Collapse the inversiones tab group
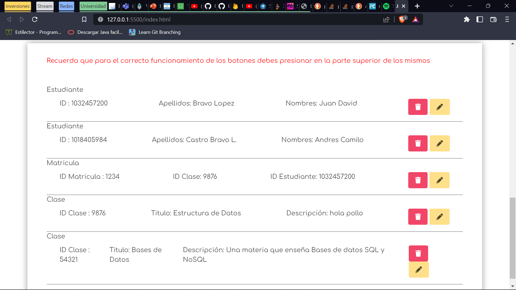Image resolution: width=516 pixels, height=290 pixels. pos(17,6)
